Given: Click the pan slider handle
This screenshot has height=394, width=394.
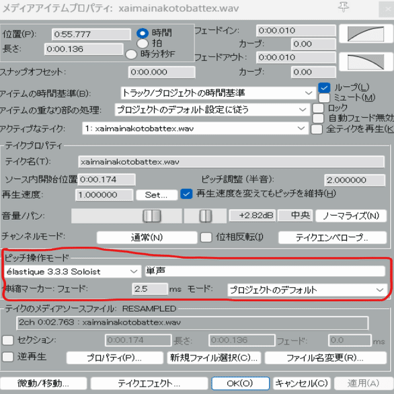Looking at the screenshot, I should [206, 216].
